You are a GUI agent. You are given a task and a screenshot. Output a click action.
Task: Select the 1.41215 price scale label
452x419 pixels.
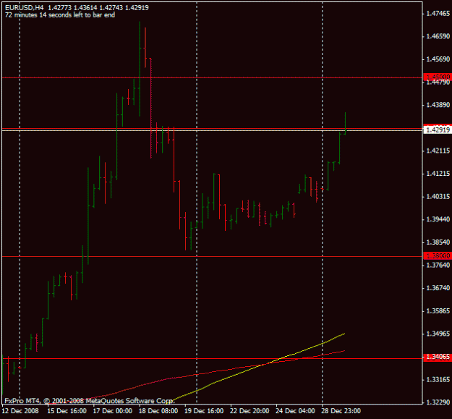(x=438, y=174)
